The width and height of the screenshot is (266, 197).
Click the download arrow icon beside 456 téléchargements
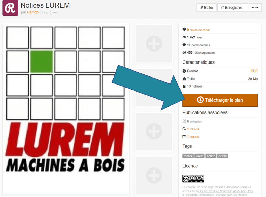coord(184,52)
